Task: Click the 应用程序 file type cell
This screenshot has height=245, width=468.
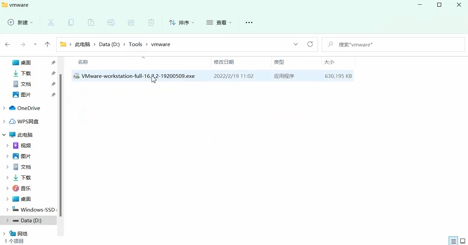Action: (x=284, y=76)
